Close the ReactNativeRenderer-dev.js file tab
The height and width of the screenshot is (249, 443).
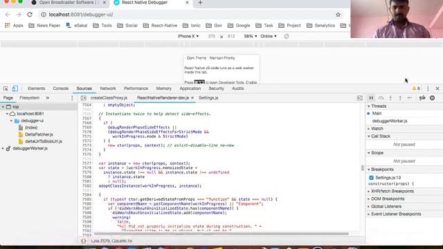click(x=192, y=98)
